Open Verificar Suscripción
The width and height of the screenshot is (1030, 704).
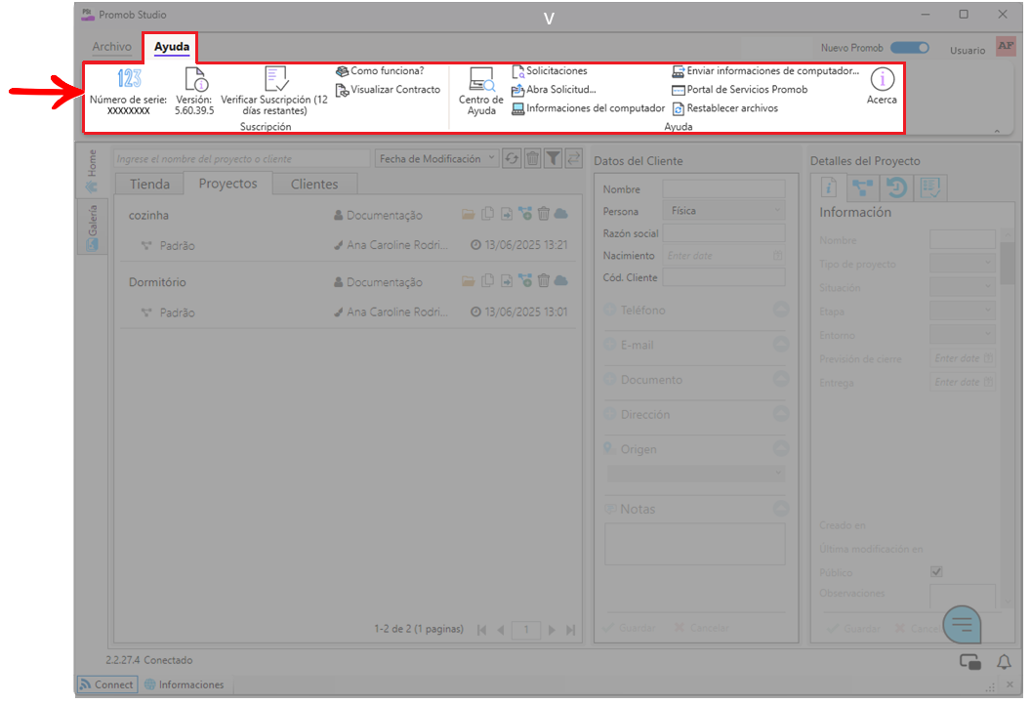coord(274,92)
